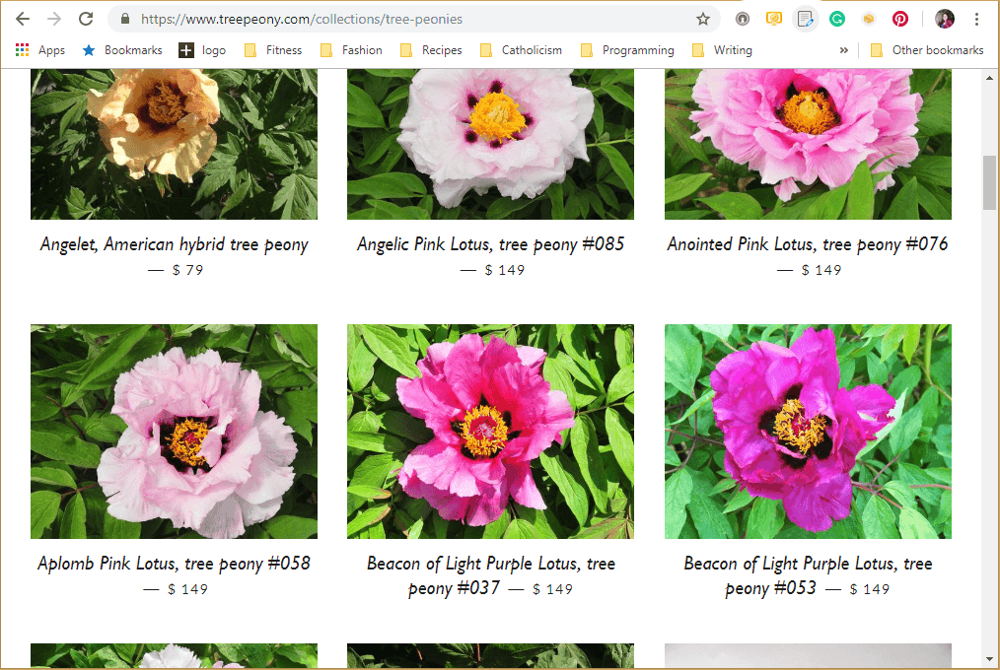Open the Google Keep note-taking extension
This screenshot has width=1000, height=670.
(806, 19)
